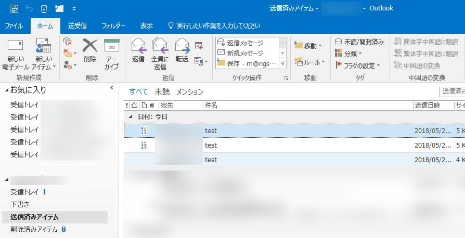Click the Undo arrow in title bar
This screenshot has width=465, height=238.
(x=29, y=9)
